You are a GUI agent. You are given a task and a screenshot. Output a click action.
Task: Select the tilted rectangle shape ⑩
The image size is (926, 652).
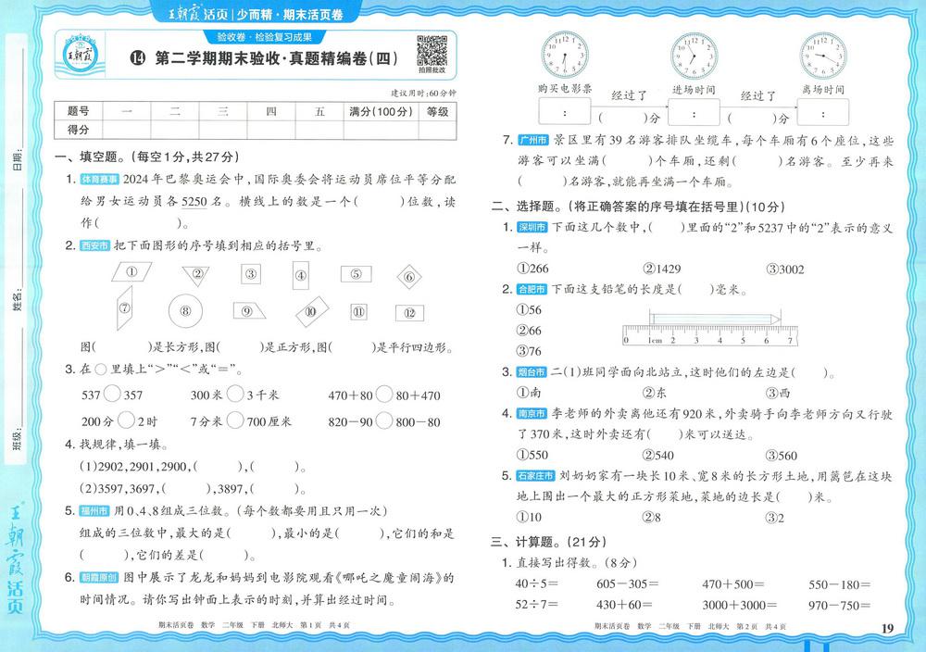click(x=311, y=311)
